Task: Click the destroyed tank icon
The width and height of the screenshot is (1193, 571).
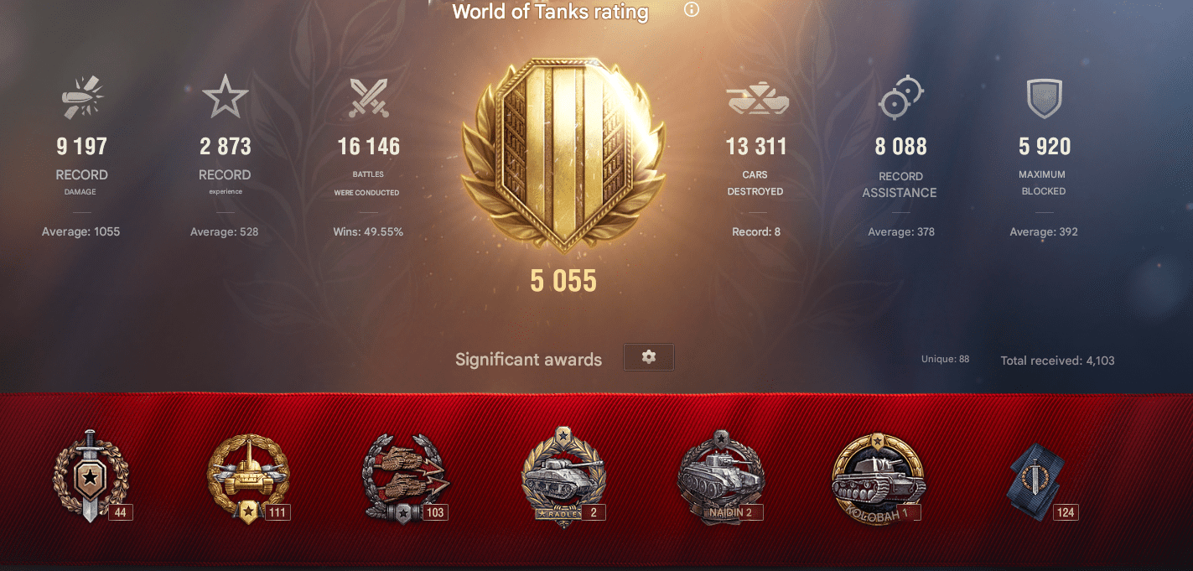Action: tap(757, 100)
